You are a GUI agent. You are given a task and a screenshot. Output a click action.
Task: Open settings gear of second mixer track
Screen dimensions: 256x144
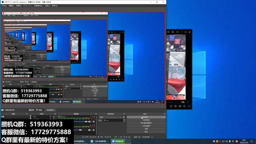pos(93,130)
